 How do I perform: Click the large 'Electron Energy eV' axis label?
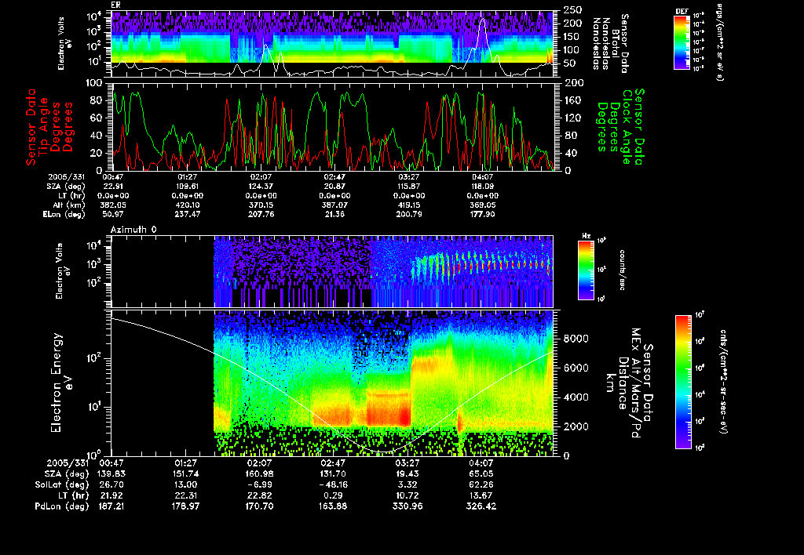pyautogui.click(x=61, y=383)
